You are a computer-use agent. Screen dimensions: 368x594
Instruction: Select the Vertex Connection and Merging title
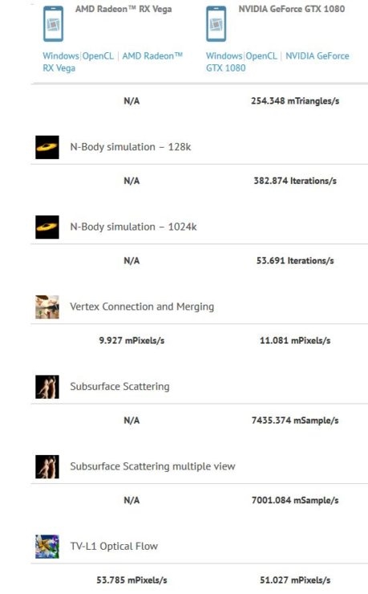[142, 307]
